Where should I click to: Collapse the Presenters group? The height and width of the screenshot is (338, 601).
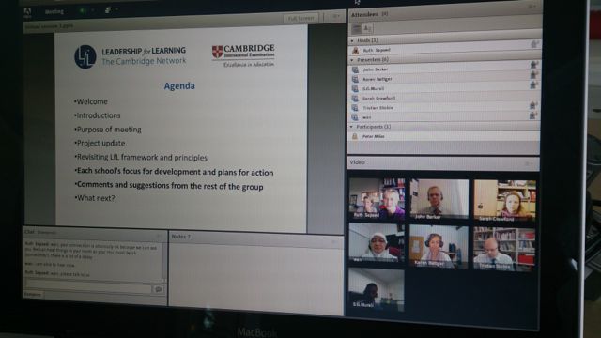click(352, 60)
